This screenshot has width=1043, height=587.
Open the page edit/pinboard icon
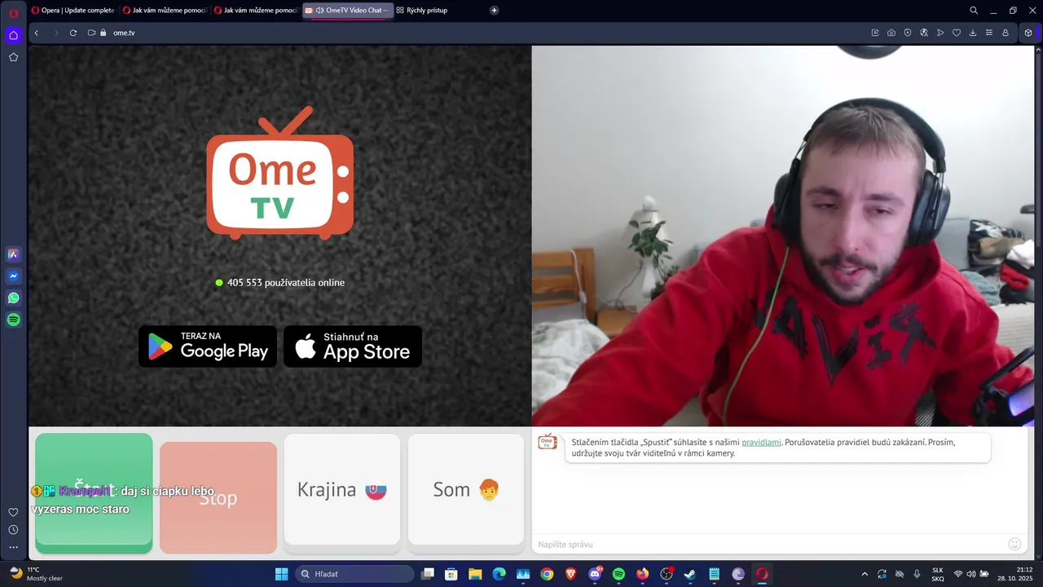[875, 33]
